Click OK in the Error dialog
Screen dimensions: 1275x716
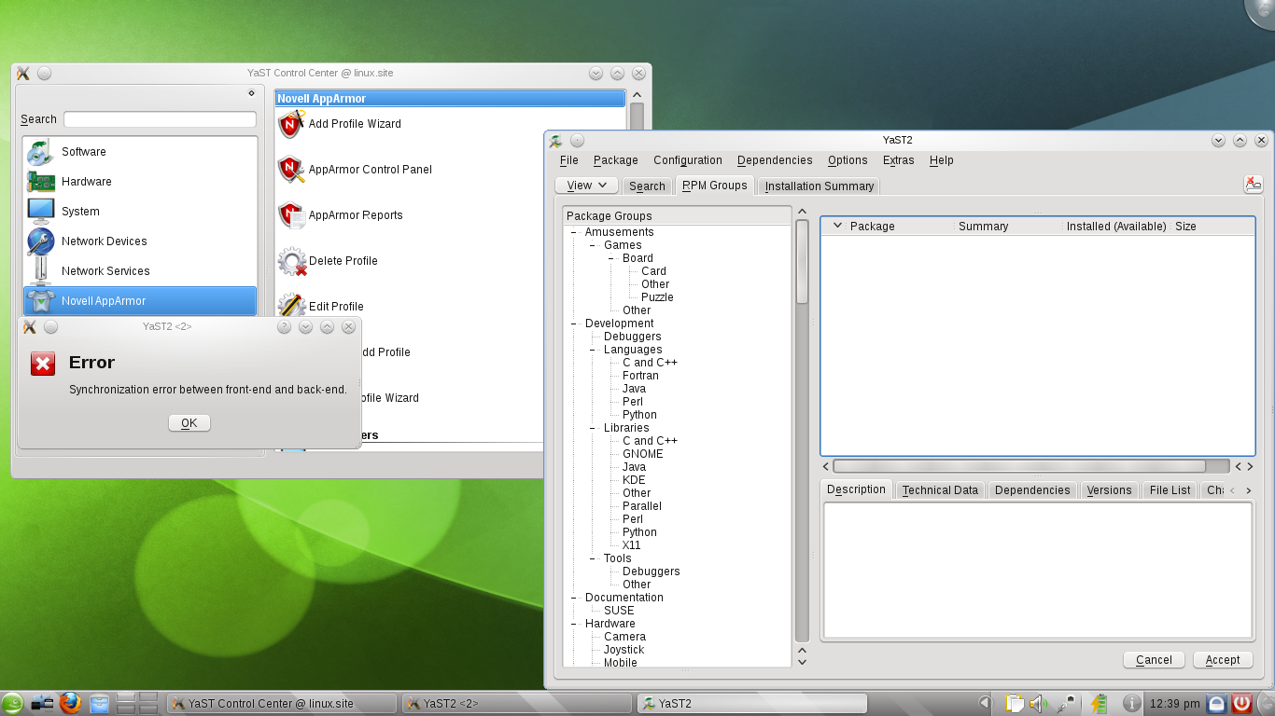tap(189, 423)
